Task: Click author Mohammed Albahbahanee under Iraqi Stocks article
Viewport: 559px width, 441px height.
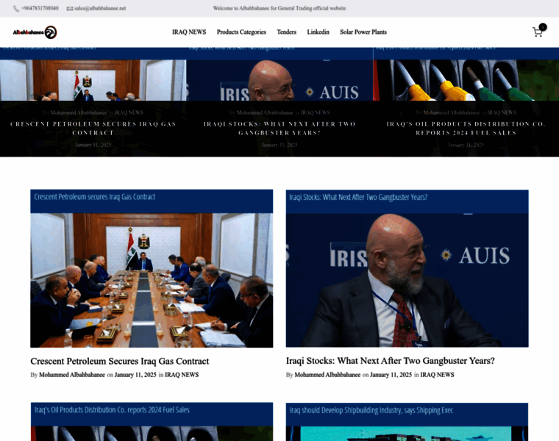Action: tap(327, 375)
